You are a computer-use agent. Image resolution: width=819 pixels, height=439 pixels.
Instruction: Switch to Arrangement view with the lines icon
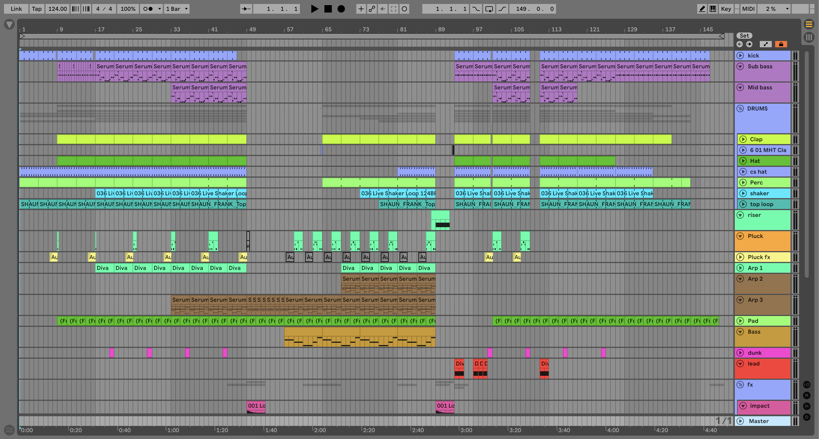coord(809,24)
